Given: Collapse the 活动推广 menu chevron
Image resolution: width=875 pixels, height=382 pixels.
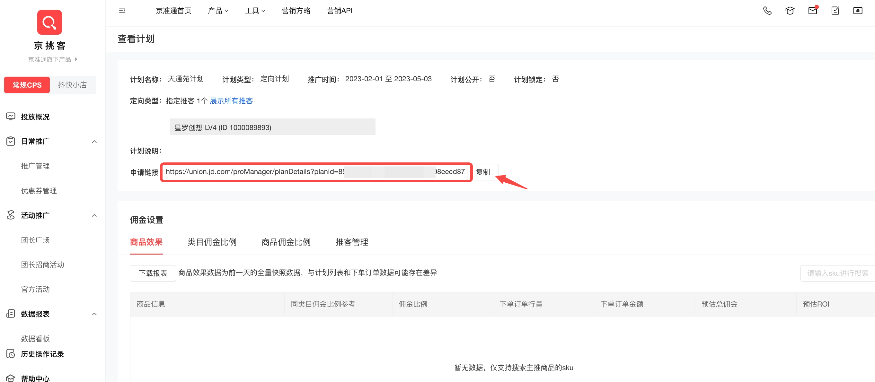Looking at the screenshot, I should (x=94, y=215).
